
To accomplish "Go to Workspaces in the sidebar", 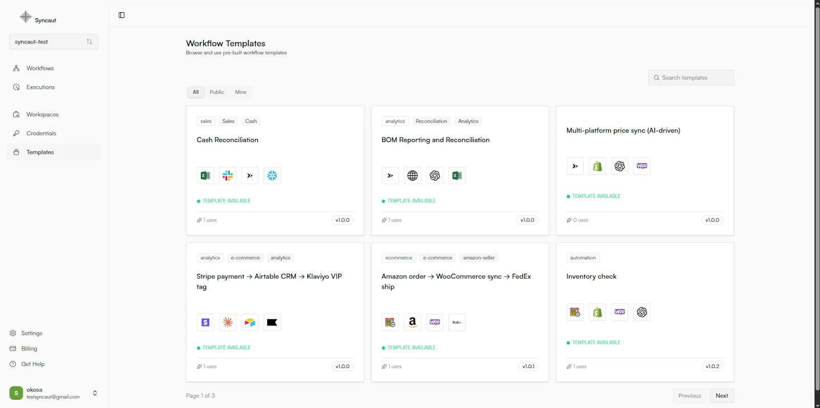I will 54,114.
